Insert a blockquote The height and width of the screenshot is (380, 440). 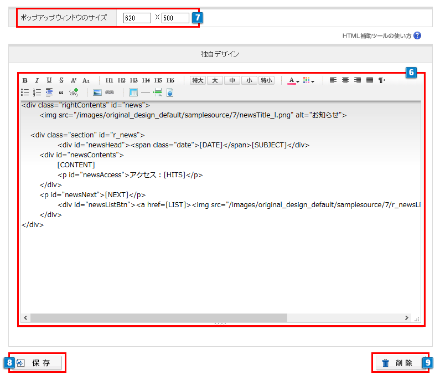61,93
